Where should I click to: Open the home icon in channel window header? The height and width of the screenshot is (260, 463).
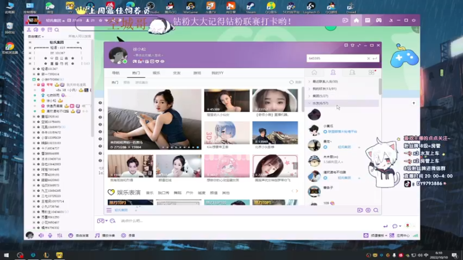point(357,20)
